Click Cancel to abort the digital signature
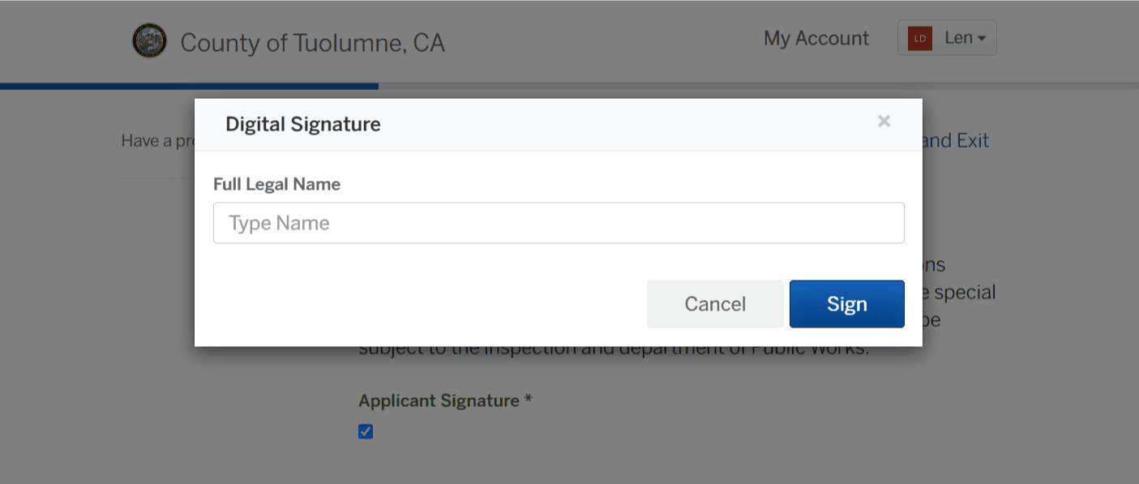The image size is (1139, 484). tap(714, 303)
